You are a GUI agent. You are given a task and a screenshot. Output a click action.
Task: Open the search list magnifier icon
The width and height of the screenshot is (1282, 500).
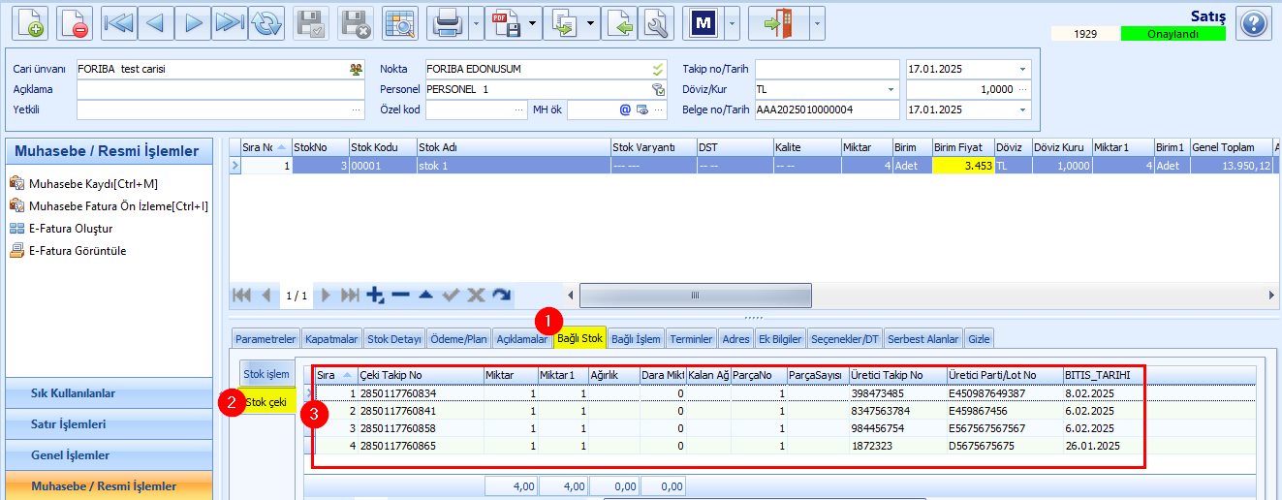point(398,21)
